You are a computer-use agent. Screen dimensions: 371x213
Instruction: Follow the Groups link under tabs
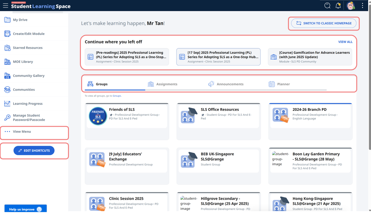[x=117, y=96]
